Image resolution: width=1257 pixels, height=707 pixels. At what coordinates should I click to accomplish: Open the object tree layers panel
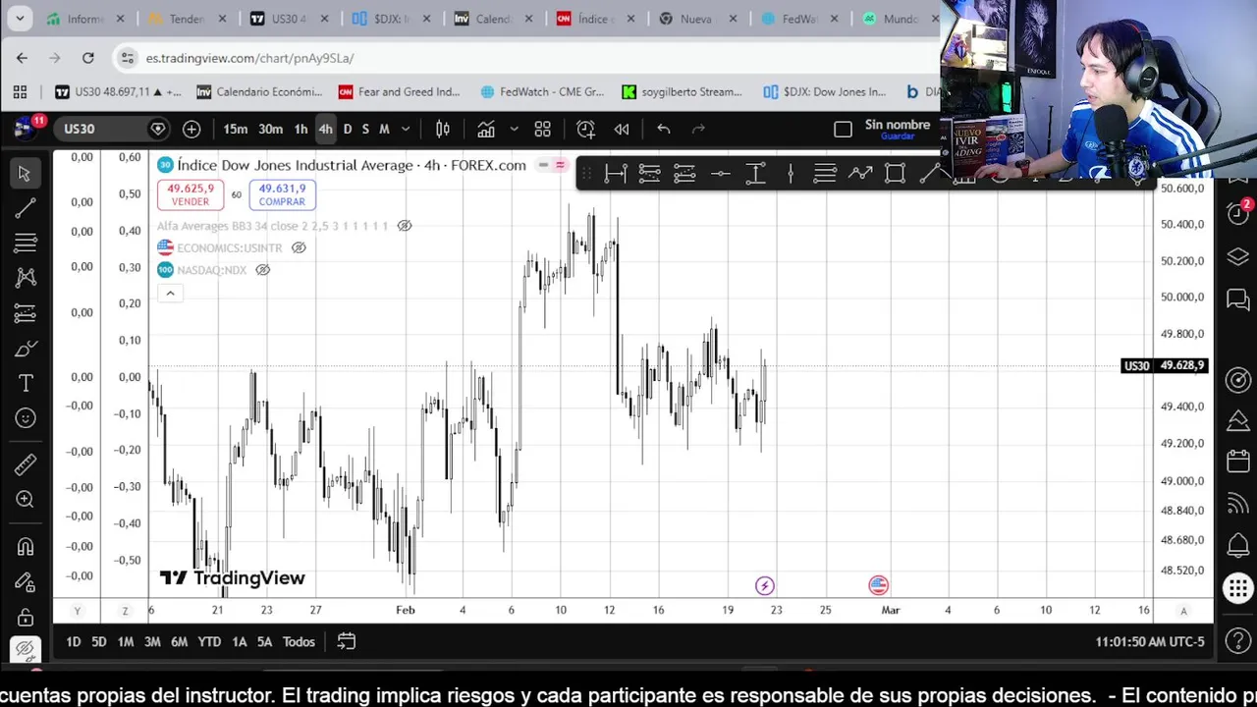(x=1237, y=257)
